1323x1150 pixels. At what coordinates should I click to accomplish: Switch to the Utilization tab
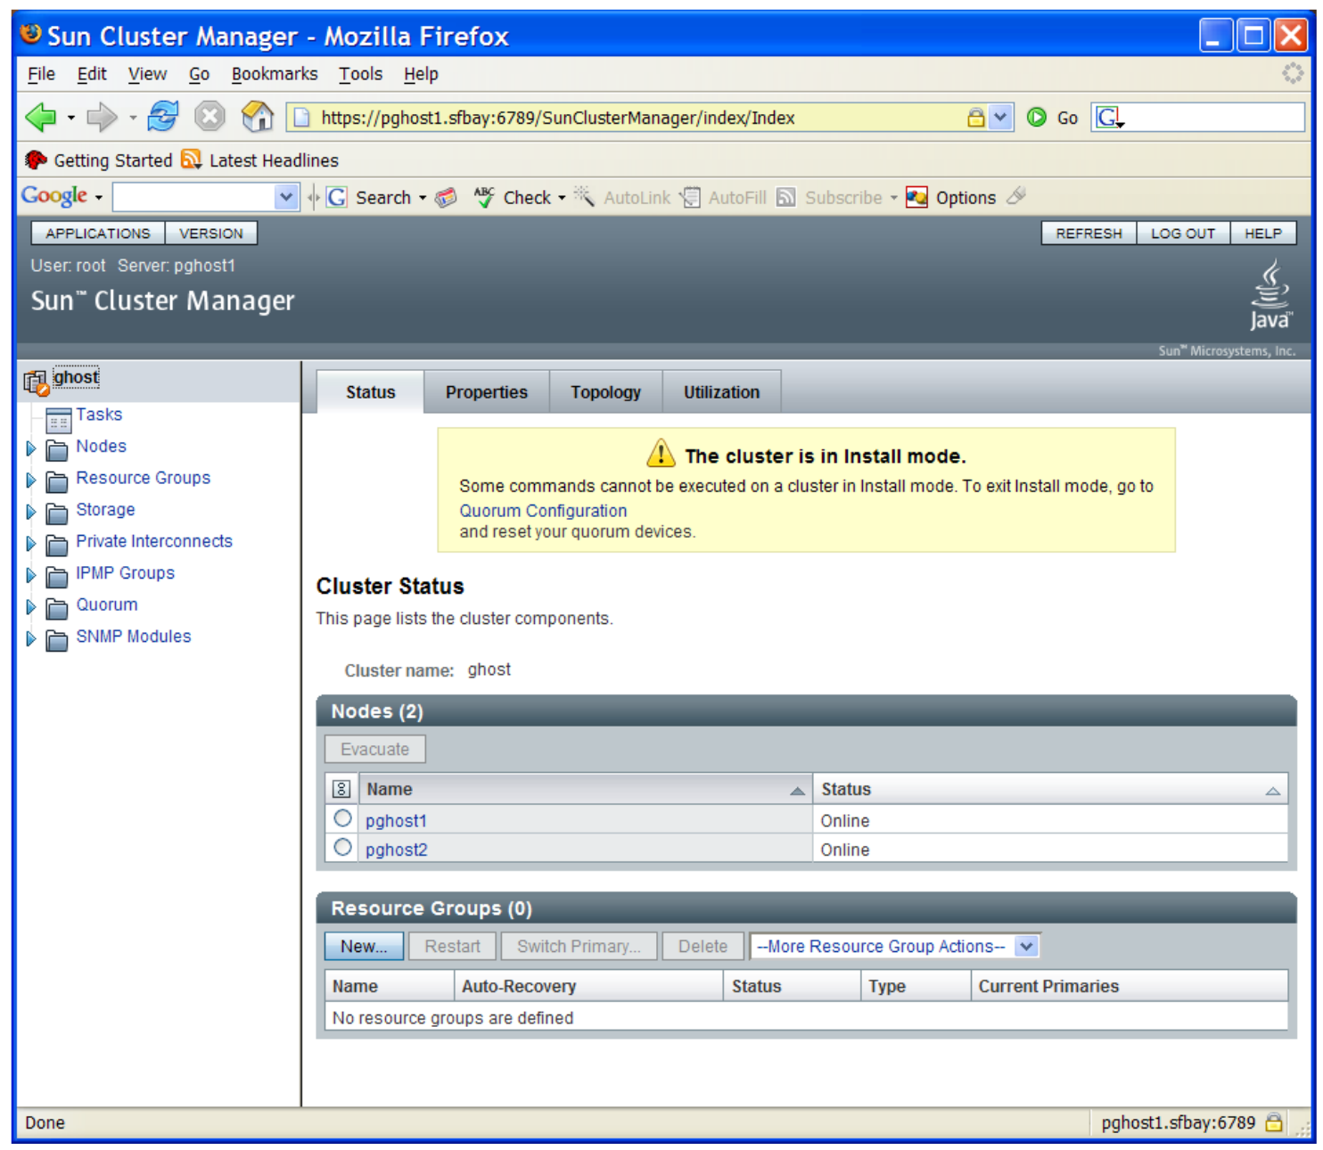[722, 392]
